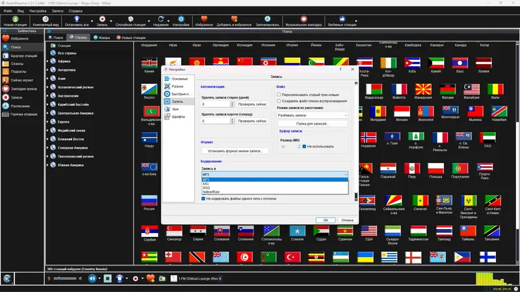Click the radio icon in player bar
The image size is (520, 292).
[162, 278]
